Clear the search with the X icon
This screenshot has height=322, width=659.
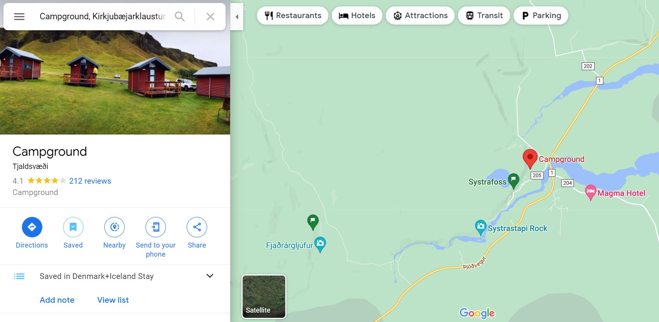point(210,17)
